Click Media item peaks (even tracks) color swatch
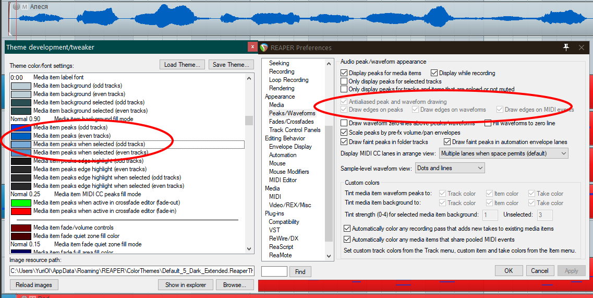593x298 pixels. tap(21, 136)
